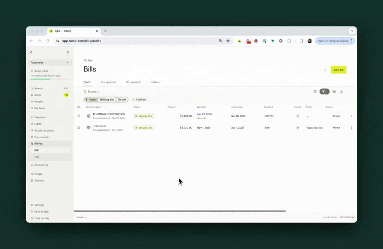Open Accounting section
Viewport: 383px width, 249px height.
tap(41, 165)
